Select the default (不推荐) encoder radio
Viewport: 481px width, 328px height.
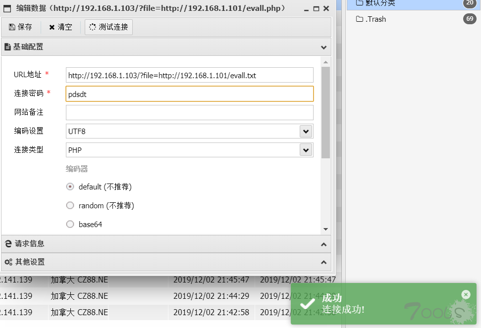(70, 187)
